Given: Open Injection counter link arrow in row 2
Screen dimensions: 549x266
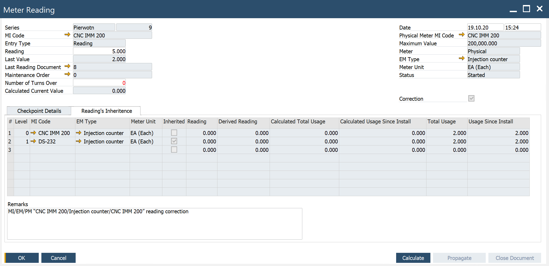Looking at the screenshot, I should tap(79, 141).
